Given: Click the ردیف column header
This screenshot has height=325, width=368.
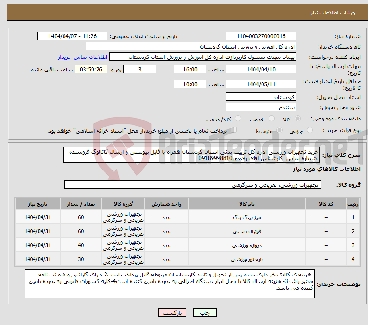Looking at the screenshot, I should click(353, 204).
